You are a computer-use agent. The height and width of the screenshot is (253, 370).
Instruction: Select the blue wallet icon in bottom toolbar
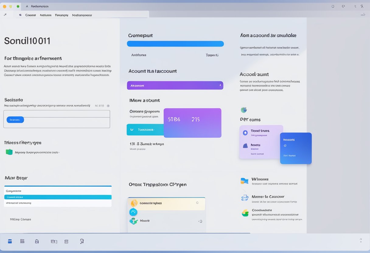tap(10, 241)
